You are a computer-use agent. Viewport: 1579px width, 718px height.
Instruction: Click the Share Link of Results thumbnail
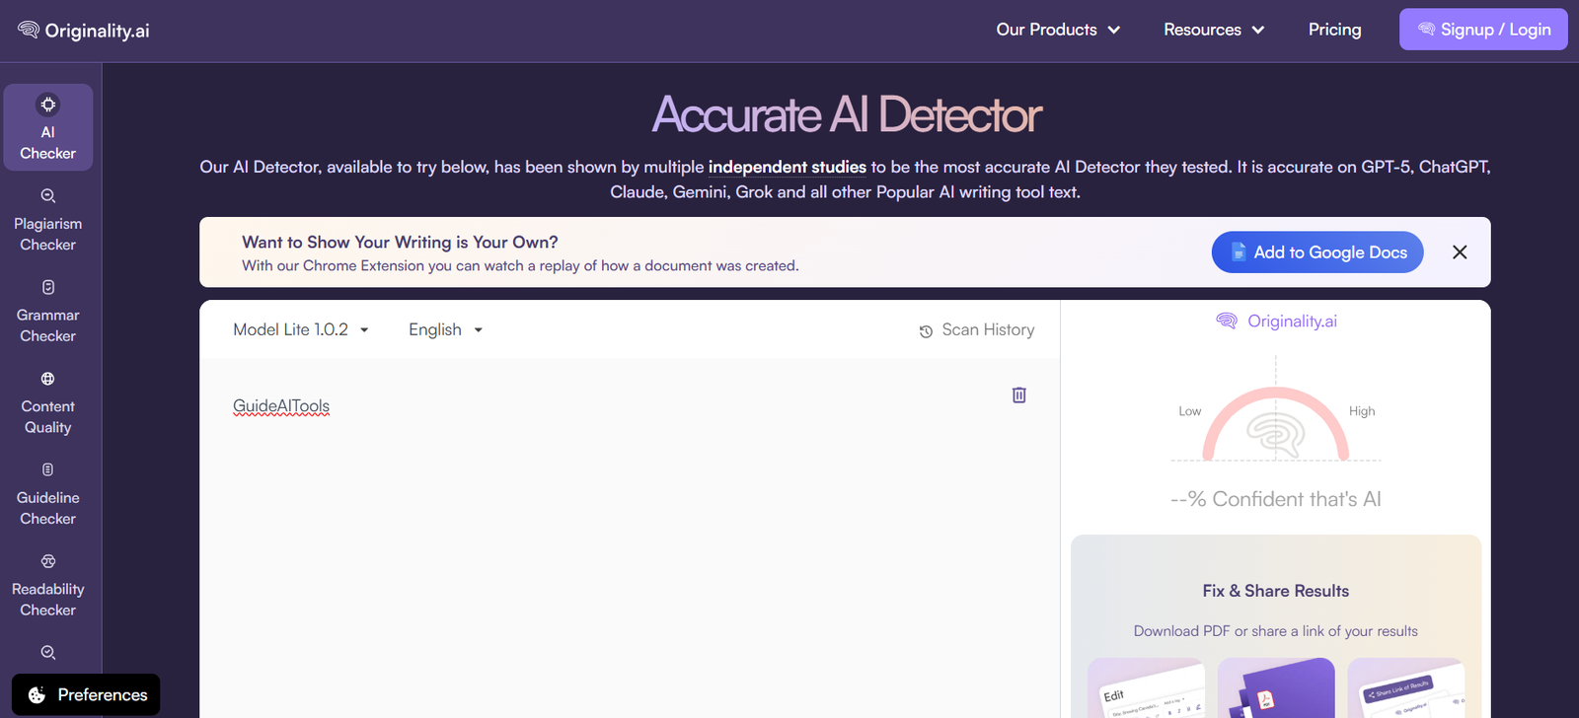[x=1404, y=688]
